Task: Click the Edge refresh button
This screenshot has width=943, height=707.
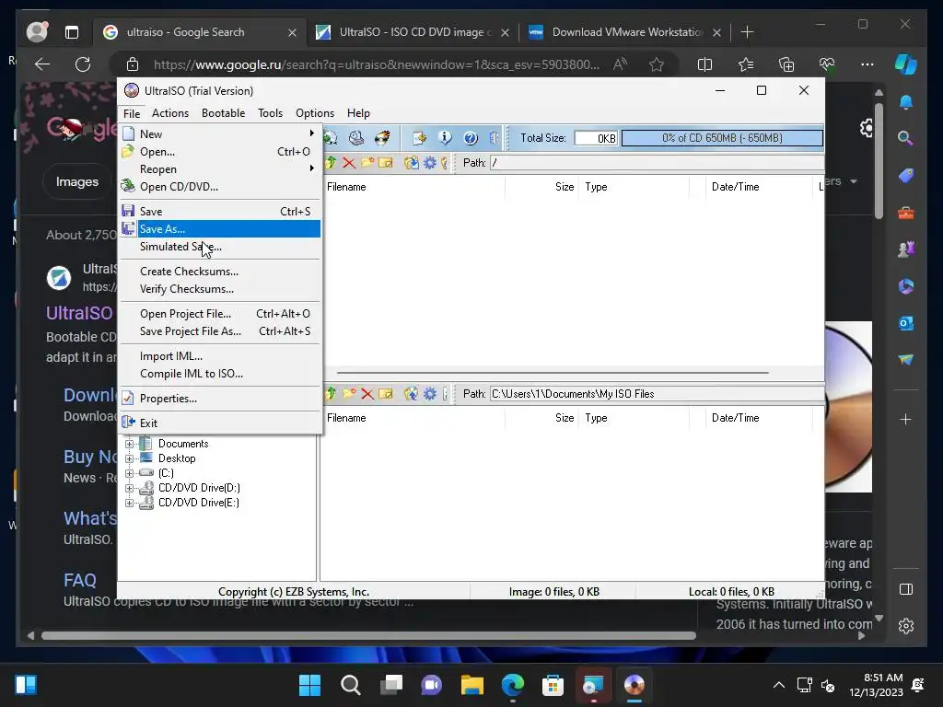Action: coord(83,64)
